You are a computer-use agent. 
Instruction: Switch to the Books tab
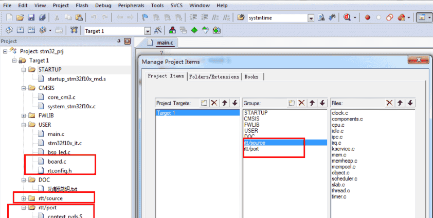tap(251, 76)
